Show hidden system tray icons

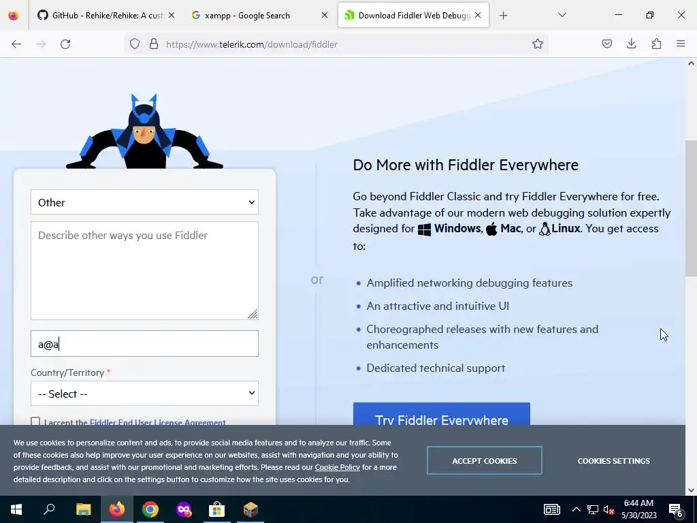click(x=576, y=509)
